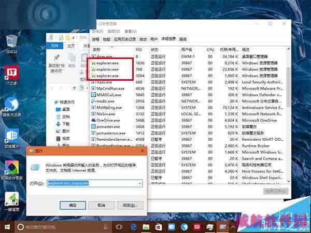This screenshot has width=311, height=233.
Task: Open the 一键清理 desktop shortcut
Action: 12,201
